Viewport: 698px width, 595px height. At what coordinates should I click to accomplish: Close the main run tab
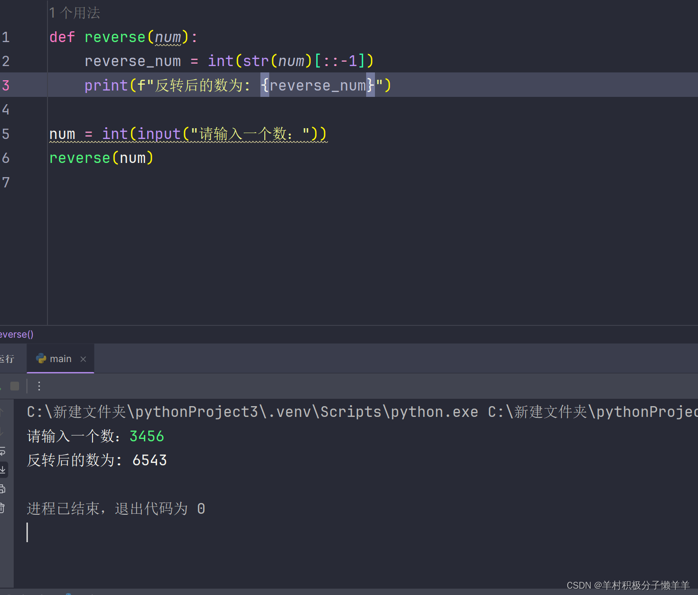click(83, 359)
